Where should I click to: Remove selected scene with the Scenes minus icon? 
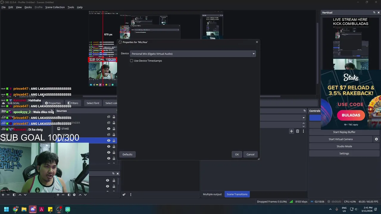8,195
